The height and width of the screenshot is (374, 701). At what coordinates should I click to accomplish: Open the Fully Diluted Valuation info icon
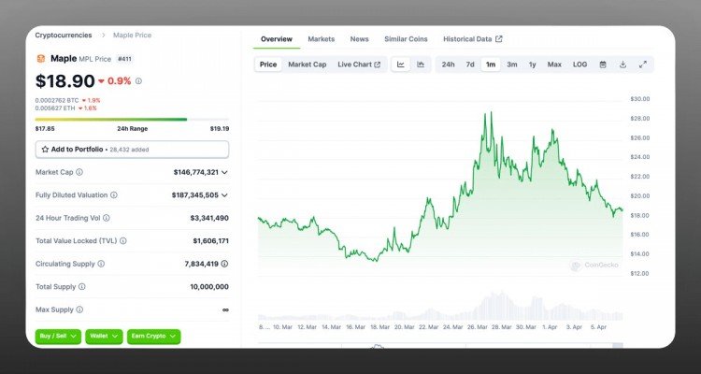[x=114, y=195]
